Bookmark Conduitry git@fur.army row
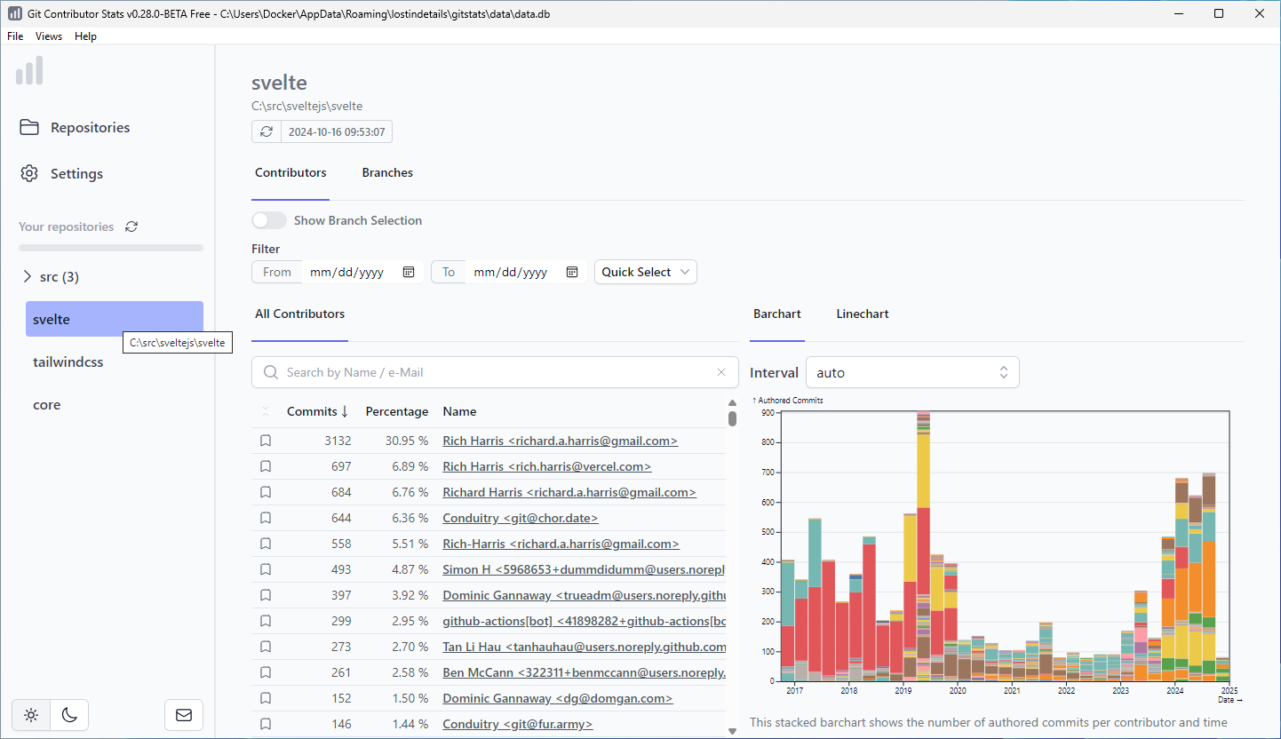 coord(266,724)
